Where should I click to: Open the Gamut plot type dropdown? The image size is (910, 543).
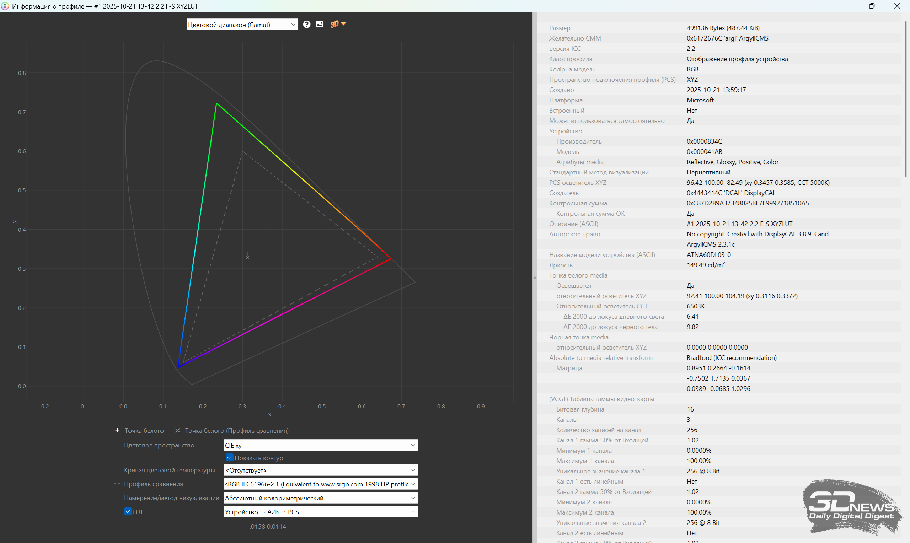[242, 25]
